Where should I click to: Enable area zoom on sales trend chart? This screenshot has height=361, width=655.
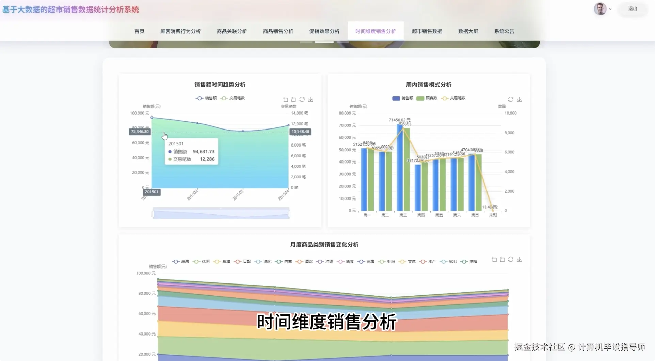[285, 99]
